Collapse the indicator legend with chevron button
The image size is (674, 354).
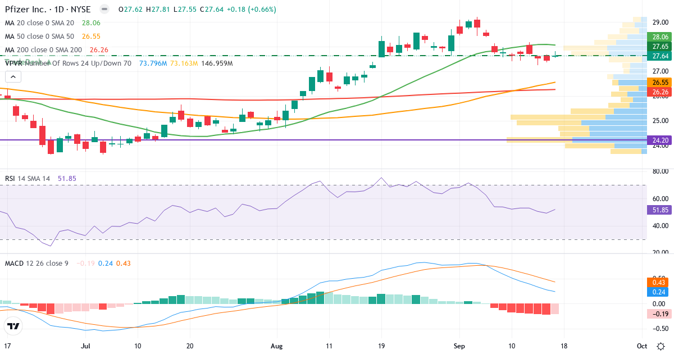13,77
